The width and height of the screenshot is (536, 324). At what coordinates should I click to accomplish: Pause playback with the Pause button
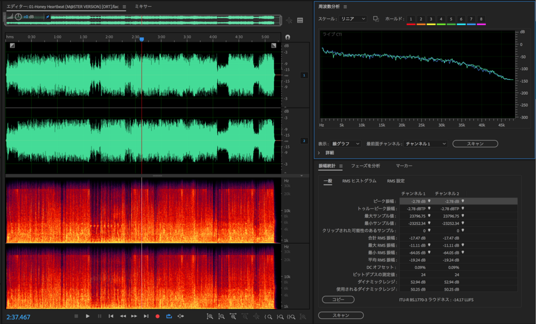coord(99,316)
